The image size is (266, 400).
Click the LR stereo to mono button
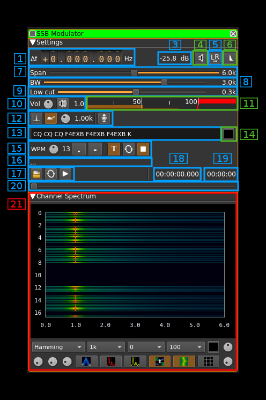215,58
